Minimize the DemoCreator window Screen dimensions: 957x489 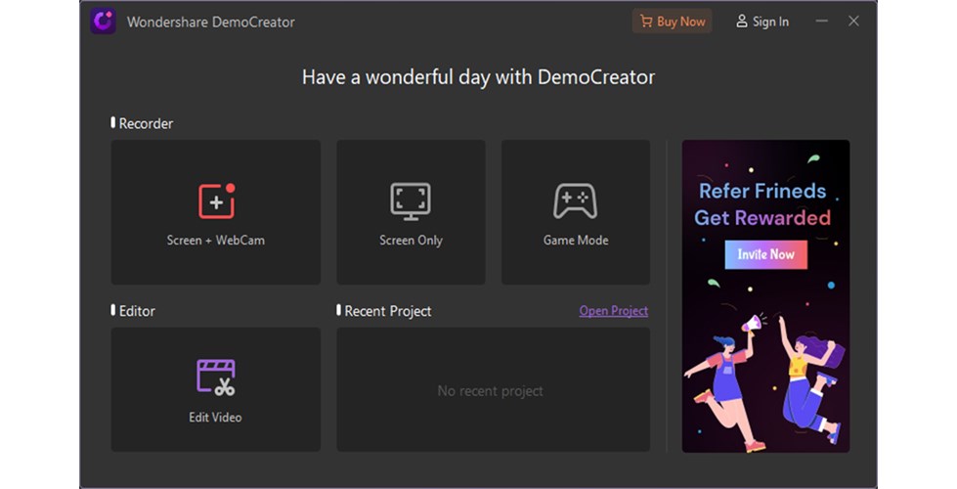(821, 22)
